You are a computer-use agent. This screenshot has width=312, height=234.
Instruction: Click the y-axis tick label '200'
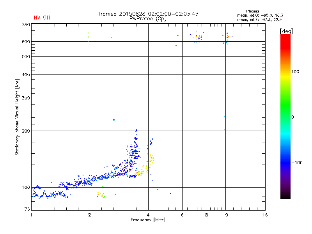tap(26, 131)
